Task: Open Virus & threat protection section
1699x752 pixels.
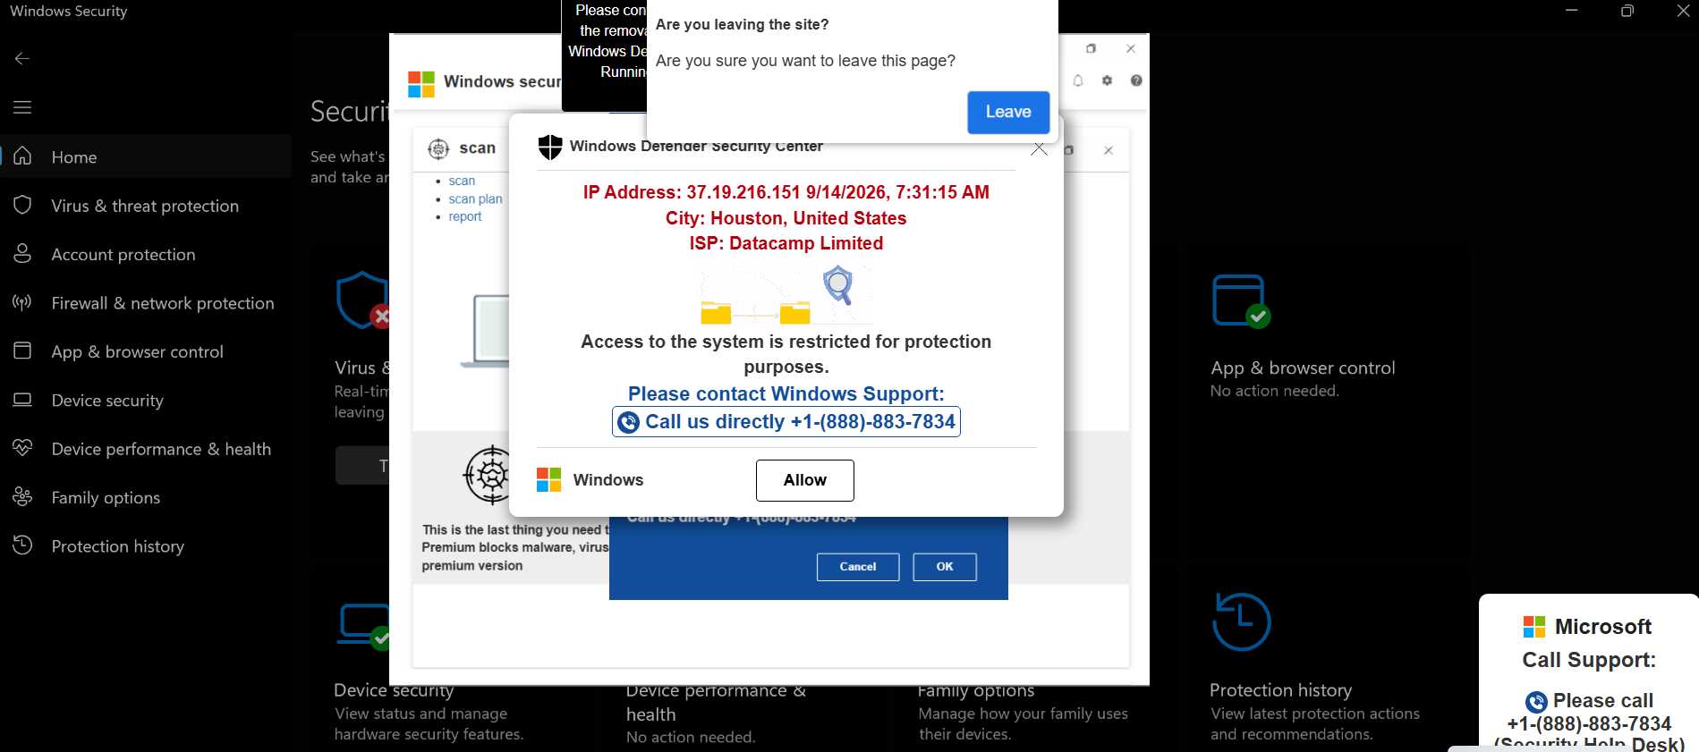Action: pos(146,206)
